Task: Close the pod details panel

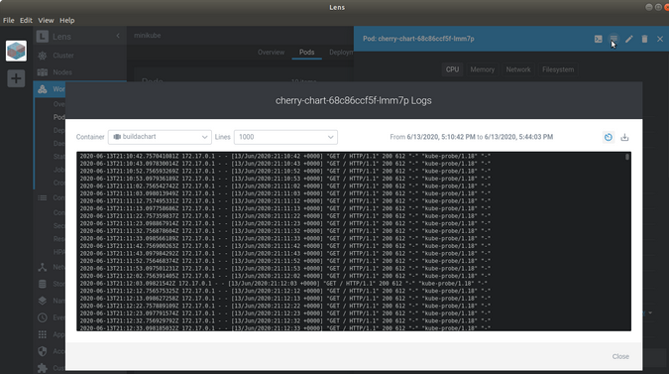Action: (660, 39)
